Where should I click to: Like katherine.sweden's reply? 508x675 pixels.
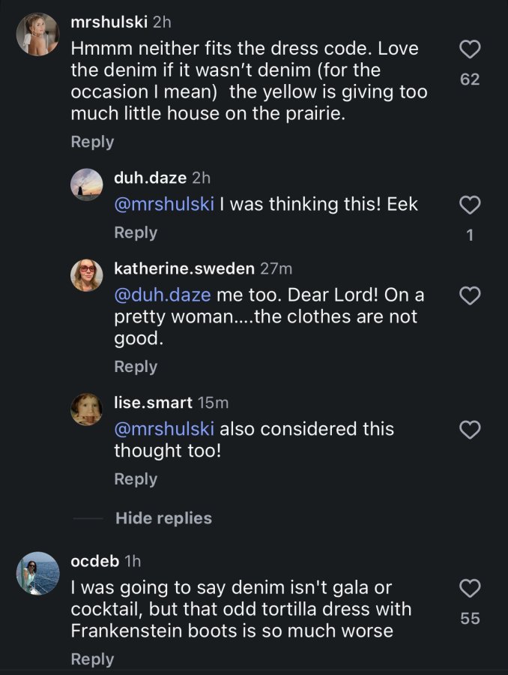[470, 295]
